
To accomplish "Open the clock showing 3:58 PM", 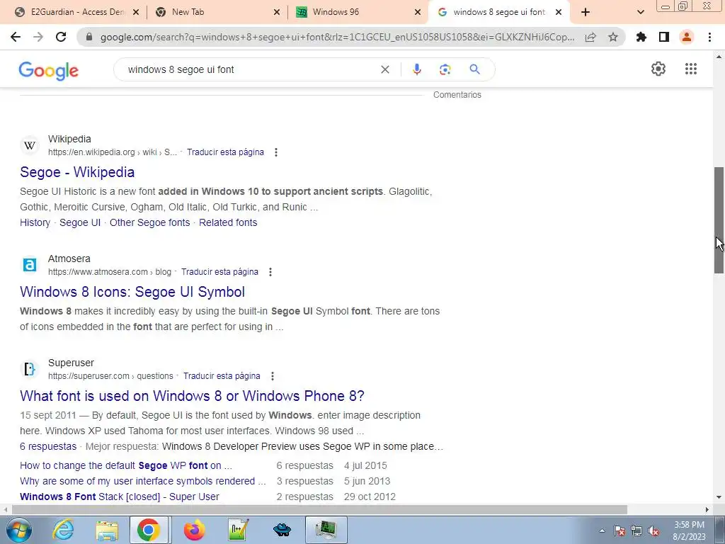I will pyautogui.click(x=689, y=531).
